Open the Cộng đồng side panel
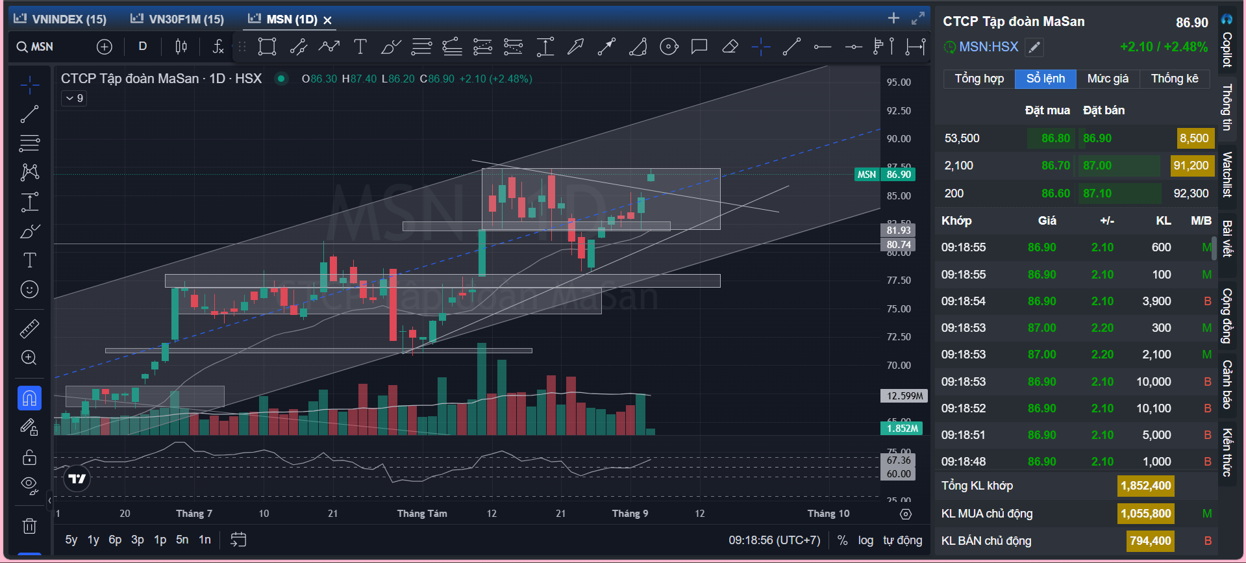Screen dimensions: 1246x563 [x=1227, y=316]
